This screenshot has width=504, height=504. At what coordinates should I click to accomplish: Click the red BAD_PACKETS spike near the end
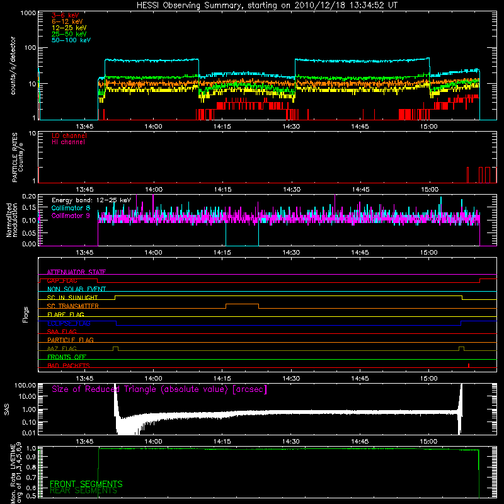pos(469,365)
